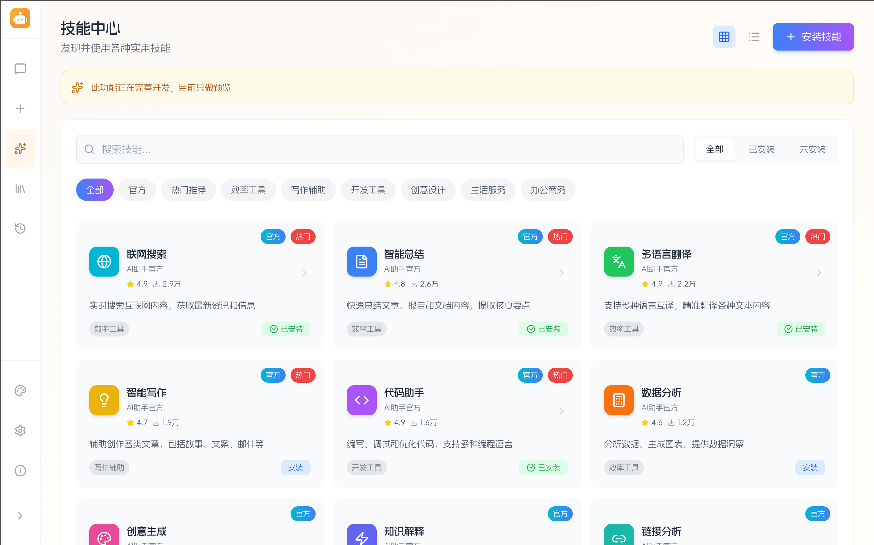
Task: Filter by 官方 category
Action: point(137,190)
